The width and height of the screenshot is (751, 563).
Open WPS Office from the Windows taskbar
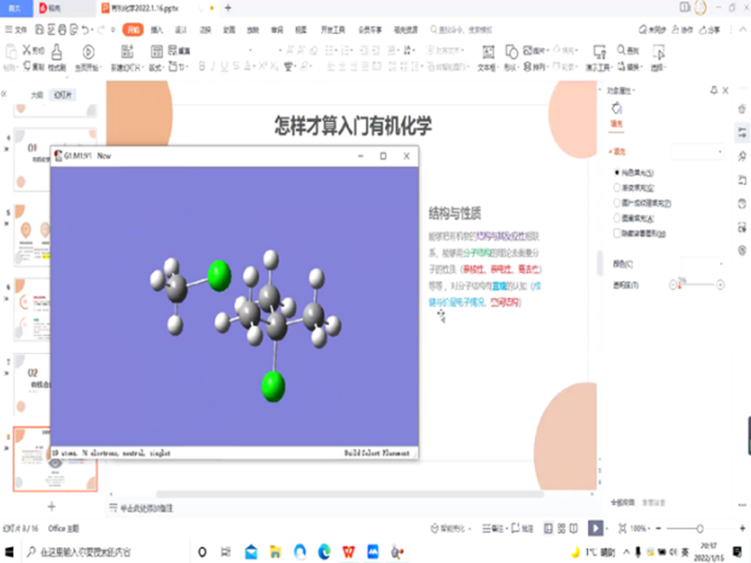point(347,551)
